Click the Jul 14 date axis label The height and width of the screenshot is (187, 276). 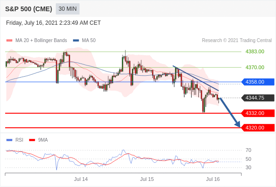point(81,179)
